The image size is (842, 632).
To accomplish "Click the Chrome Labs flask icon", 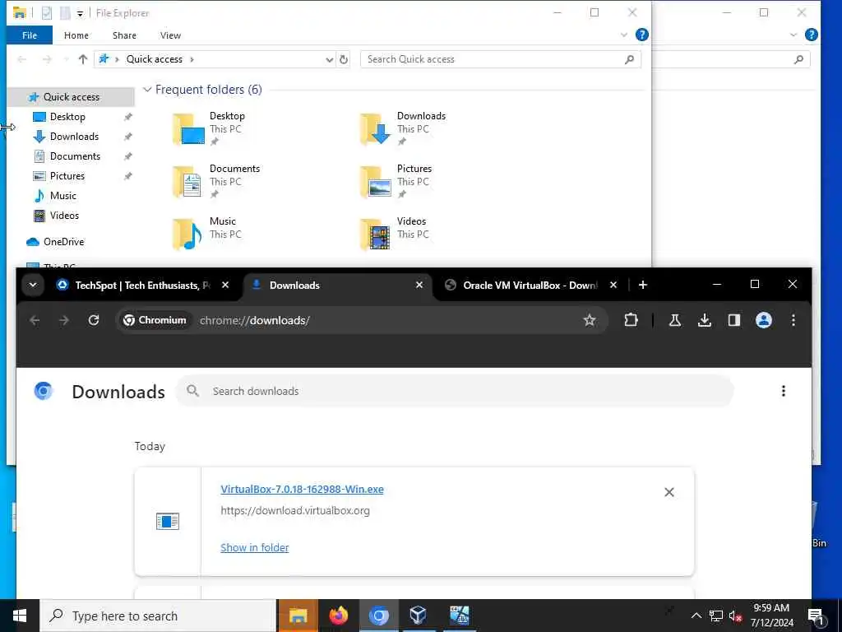I will click(675, 320).
